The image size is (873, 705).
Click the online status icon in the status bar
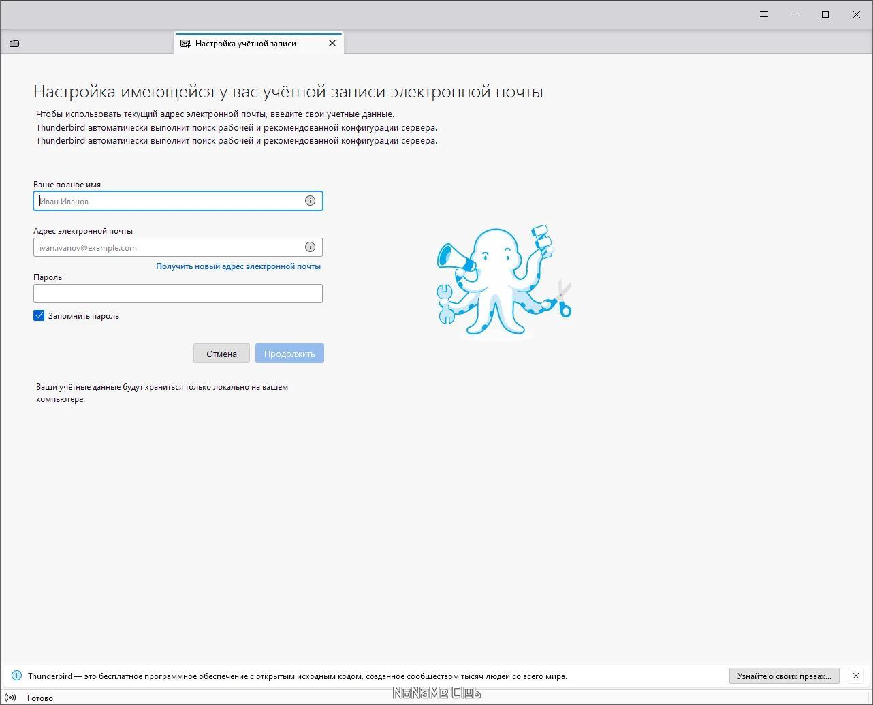(10, 698)
